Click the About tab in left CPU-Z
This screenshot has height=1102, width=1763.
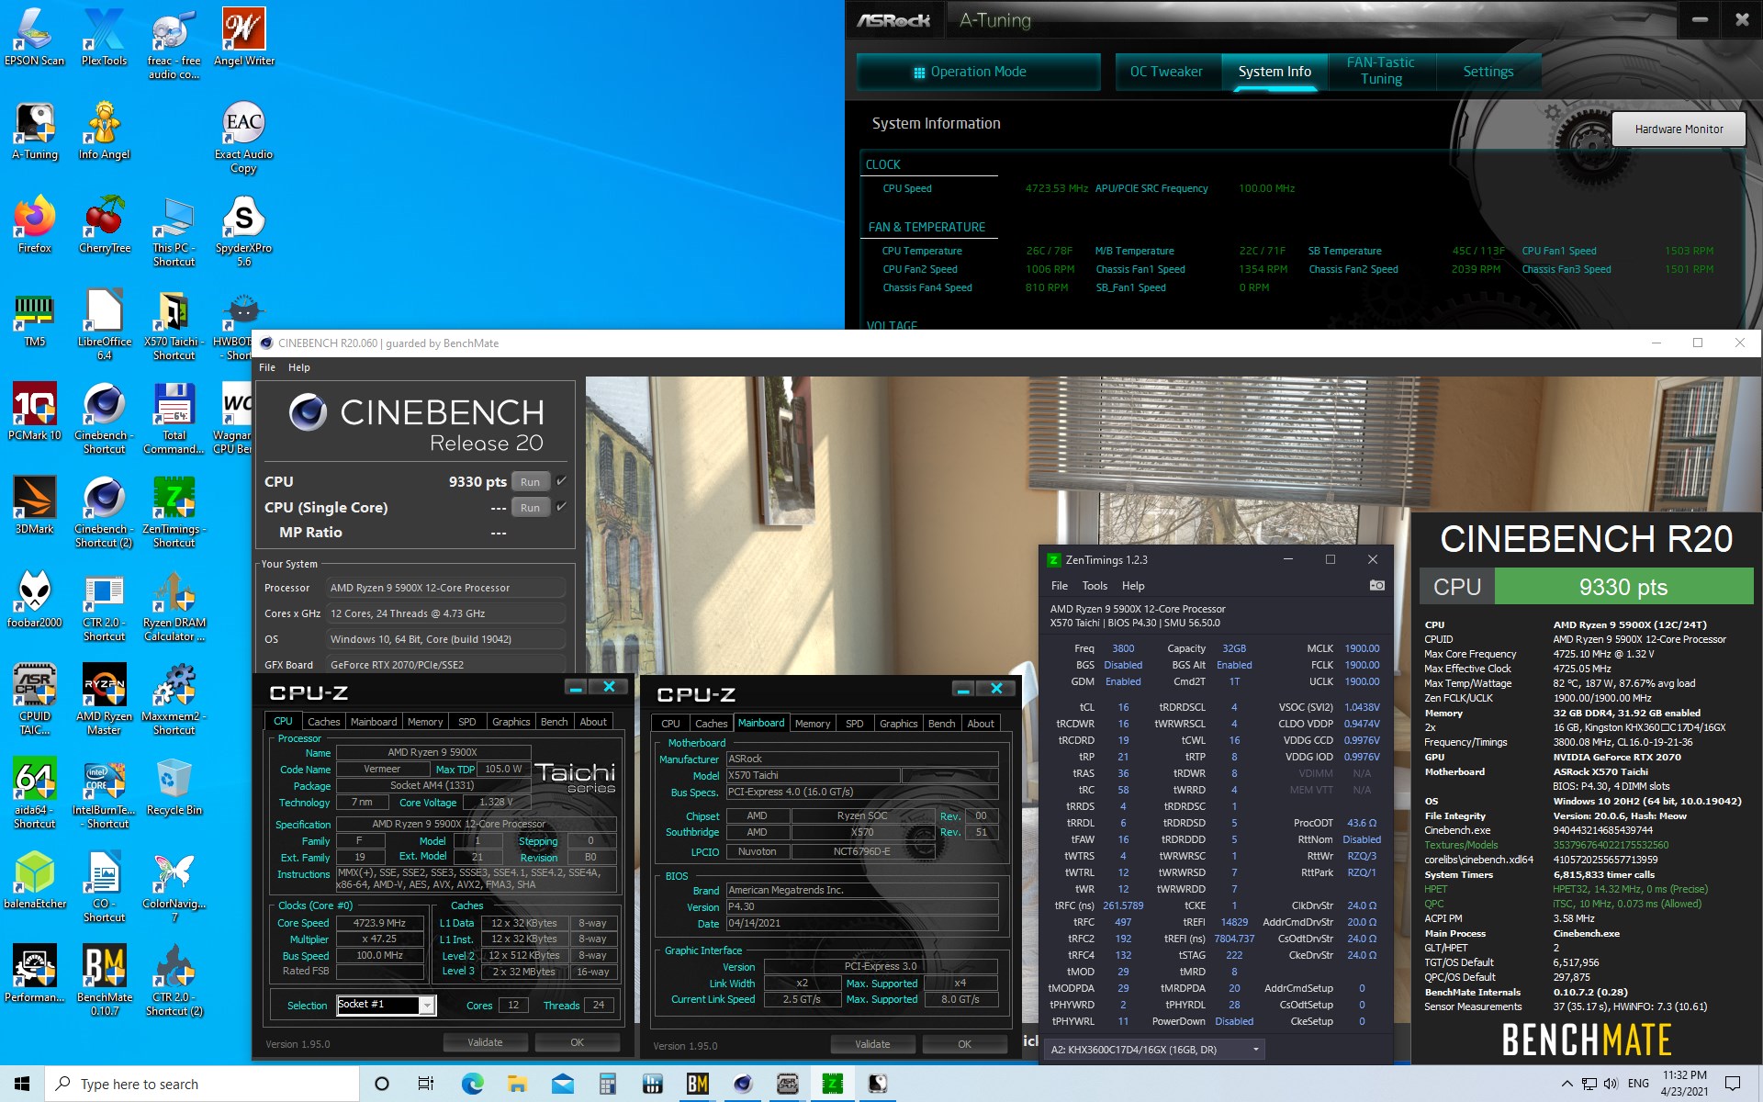click(x=593, y=722)
